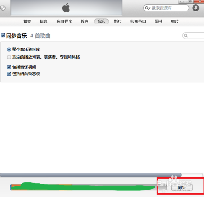This screenshot has height=197, width=204.
Task: Go to the 铃声 tab
Action: [84, 22]
